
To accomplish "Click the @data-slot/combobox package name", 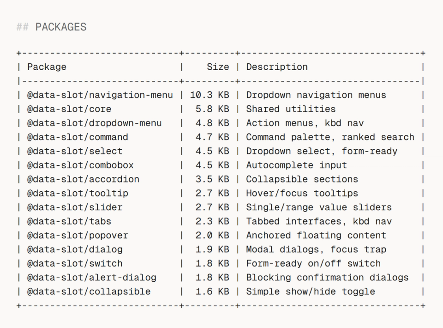I will (x=80, y=165).
